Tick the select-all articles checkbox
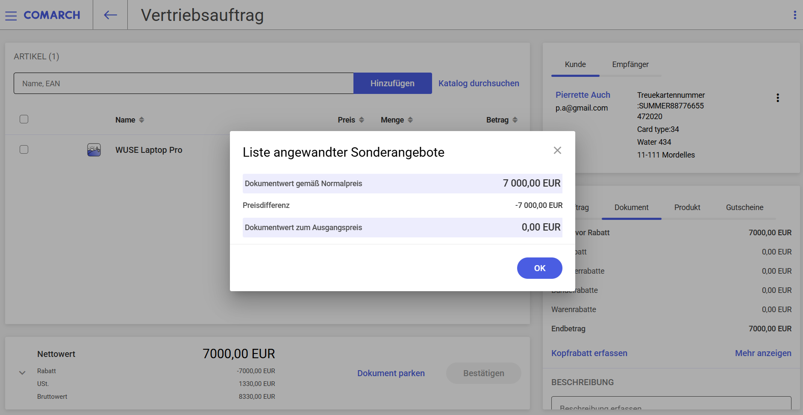The height and width of the screenshot is (415, 803). 24,119
